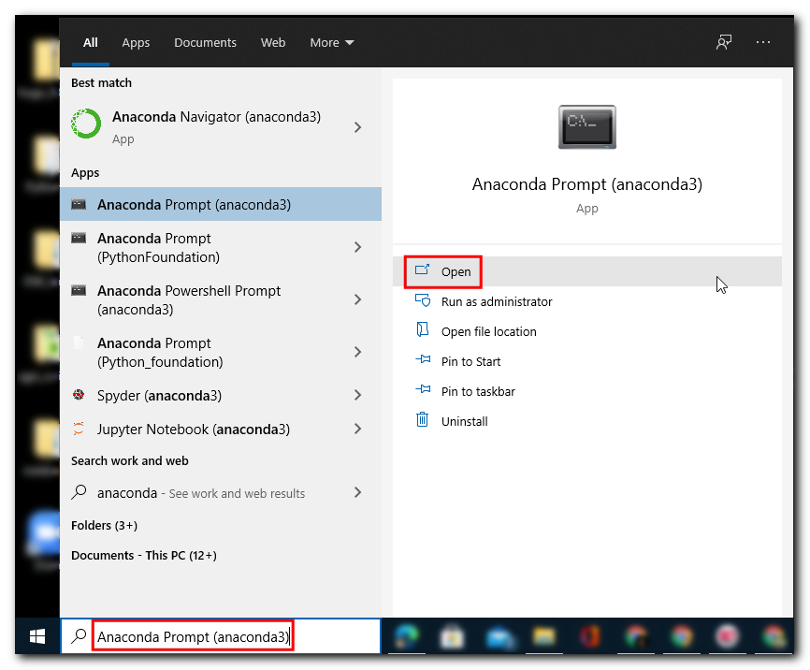Click the search magnifier icon in taskbar box
810x670 pixels.
tap(79, 636)
